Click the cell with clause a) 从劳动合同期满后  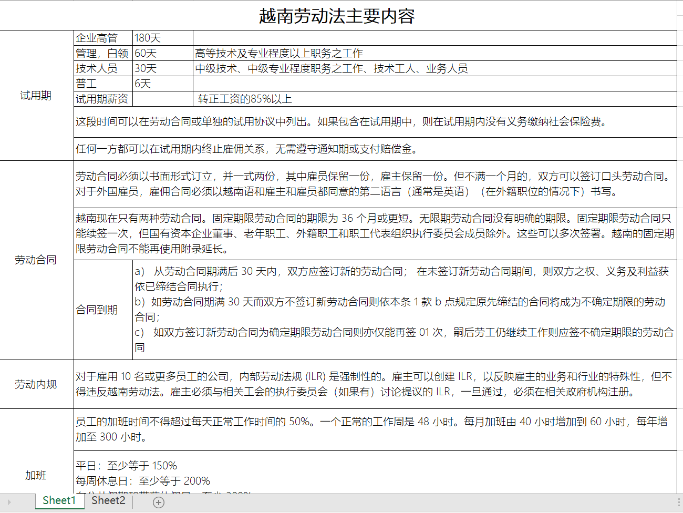pyautogui.click(x=405, y=310)
